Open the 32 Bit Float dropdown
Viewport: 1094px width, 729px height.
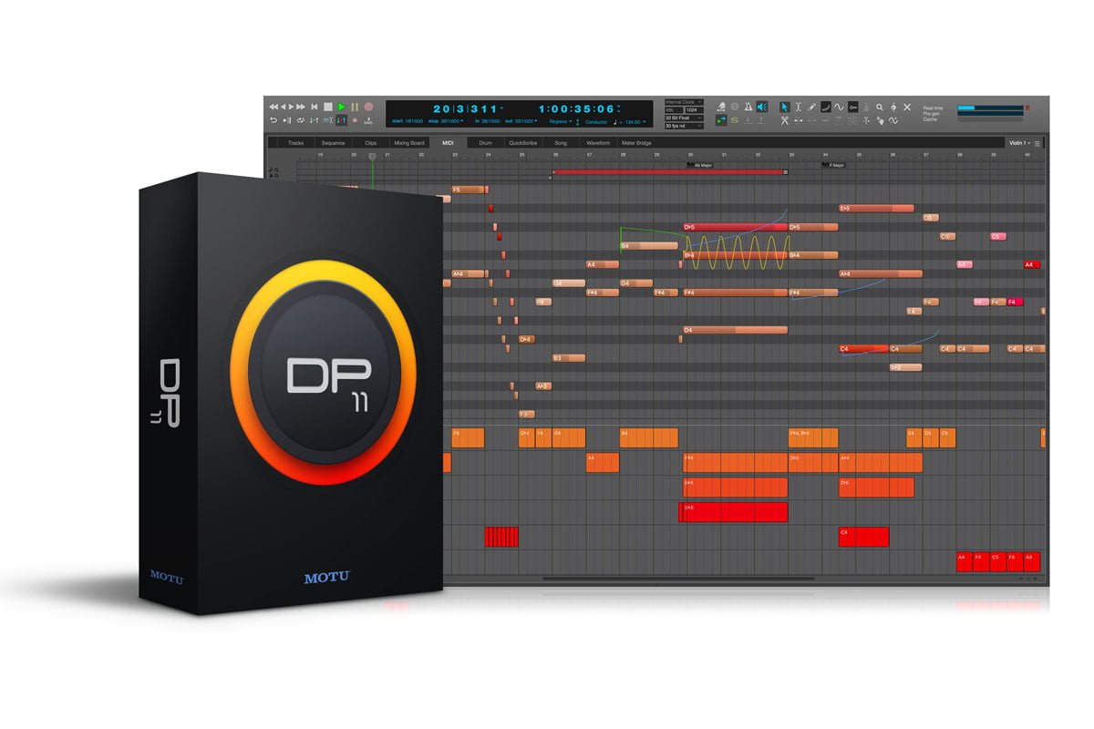coord(684,118)
